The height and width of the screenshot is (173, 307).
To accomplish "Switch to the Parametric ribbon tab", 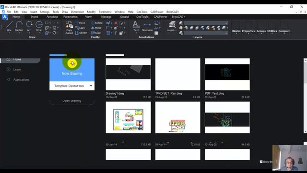I will click(x=71, y=17).
